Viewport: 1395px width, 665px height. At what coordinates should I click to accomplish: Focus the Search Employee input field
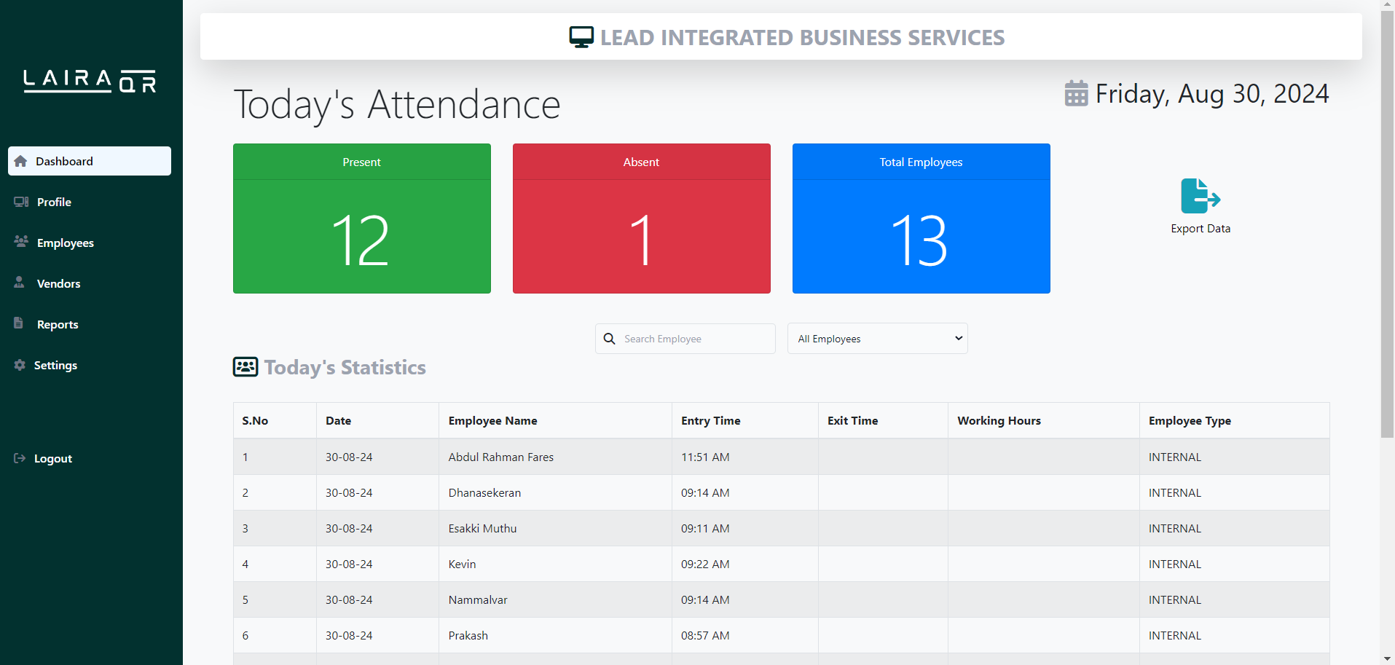694,339
